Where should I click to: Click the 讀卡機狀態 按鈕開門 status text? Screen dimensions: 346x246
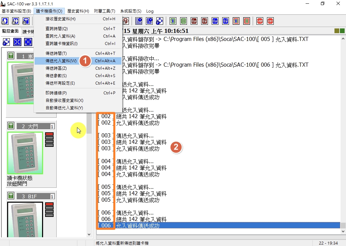click(x=20, y=181)
